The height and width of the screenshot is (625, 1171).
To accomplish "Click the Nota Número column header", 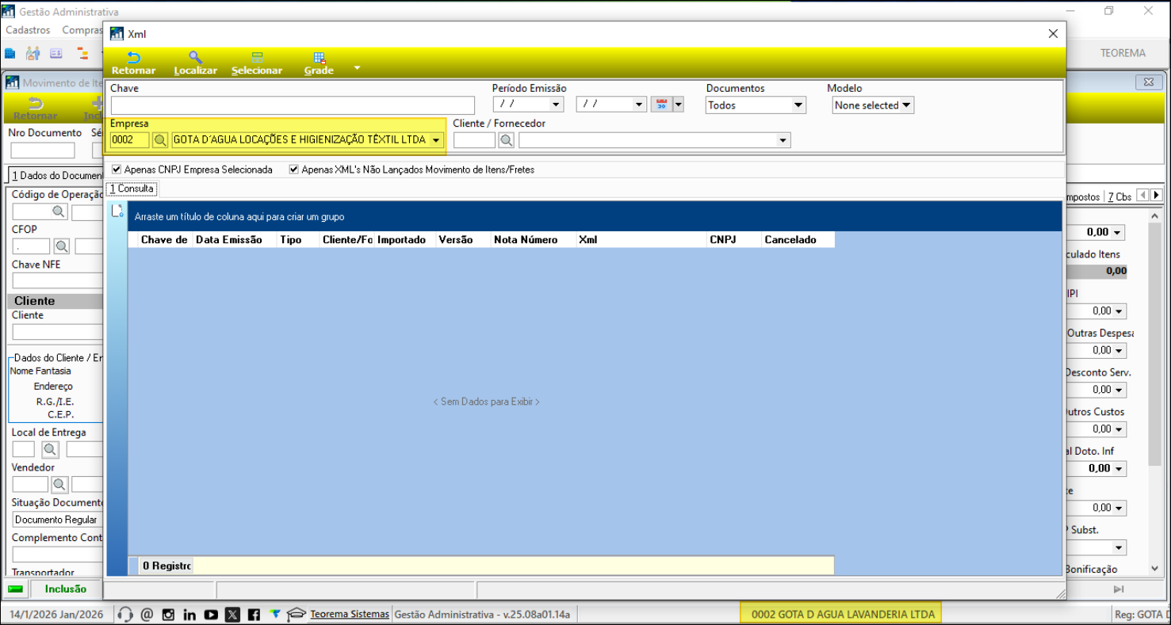I will (x=526, y=239).
